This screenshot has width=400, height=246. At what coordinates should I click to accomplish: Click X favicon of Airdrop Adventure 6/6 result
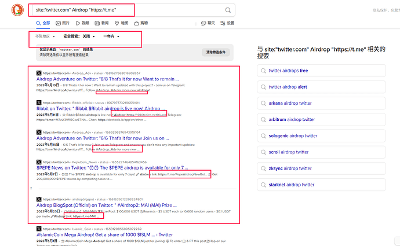click(39, 132)
